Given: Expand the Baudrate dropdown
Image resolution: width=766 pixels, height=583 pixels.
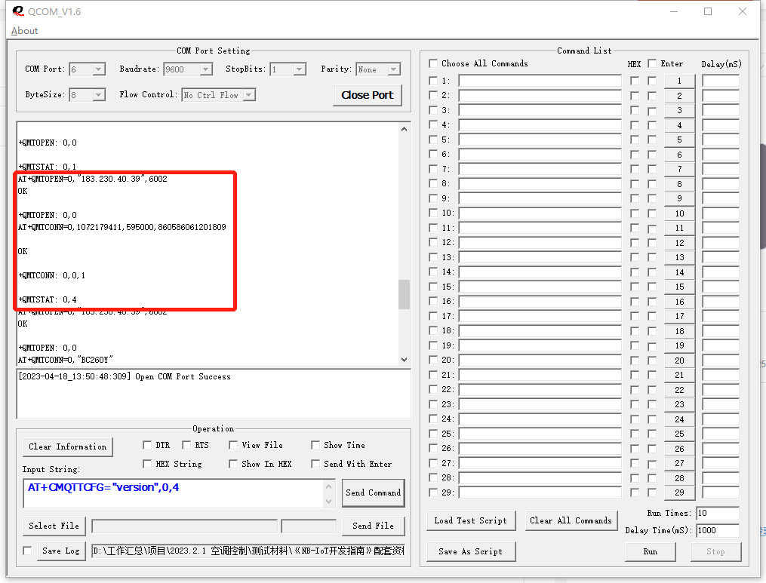Looking at the screenshot, I should [x=206, y=69].
